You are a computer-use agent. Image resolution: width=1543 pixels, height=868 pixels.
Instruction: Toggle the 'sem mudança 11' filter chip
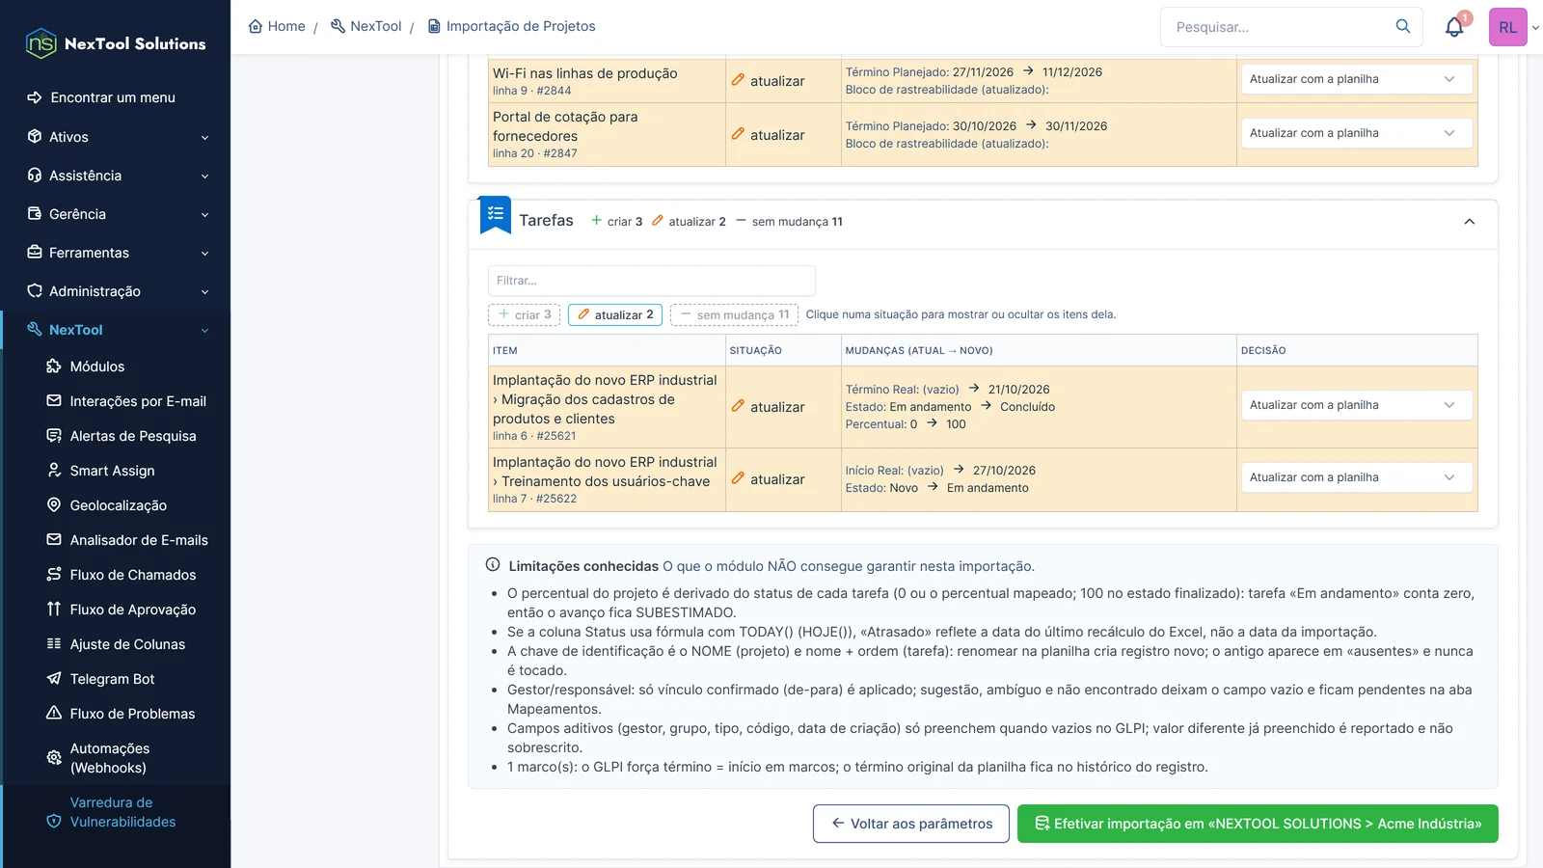click(734, 314)
